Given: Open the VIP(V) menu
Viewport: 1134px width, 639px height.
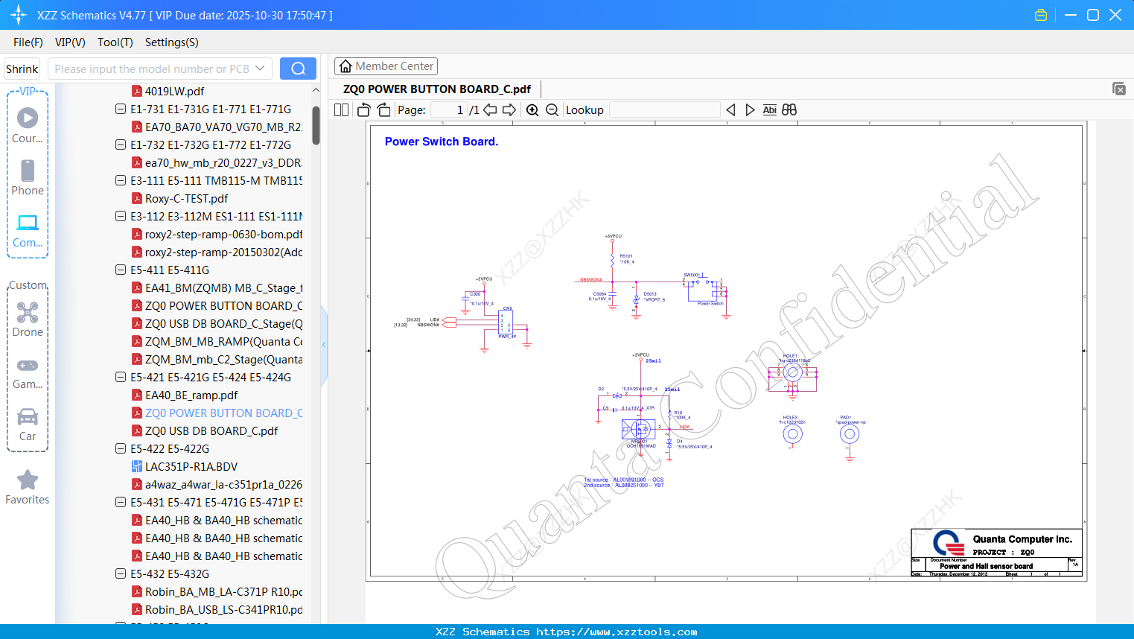Looking at the screenshot, I should [70, 42].
